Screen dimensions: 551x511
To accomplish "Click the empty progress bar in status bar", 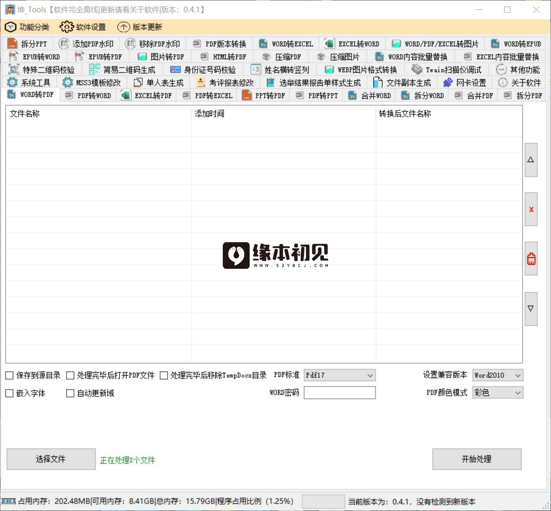I will 323,502.
